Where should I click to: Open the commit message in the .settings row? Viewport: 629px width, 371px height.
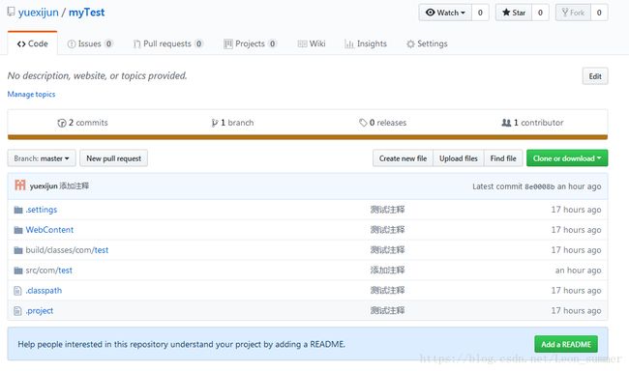click(x=387, y=210)
